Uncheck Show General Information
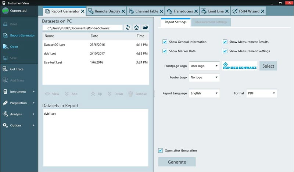This screenshot has height=172, width=294. 165,42
